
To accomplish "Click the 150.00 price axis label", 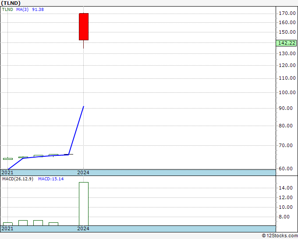I will coord(287,32).
